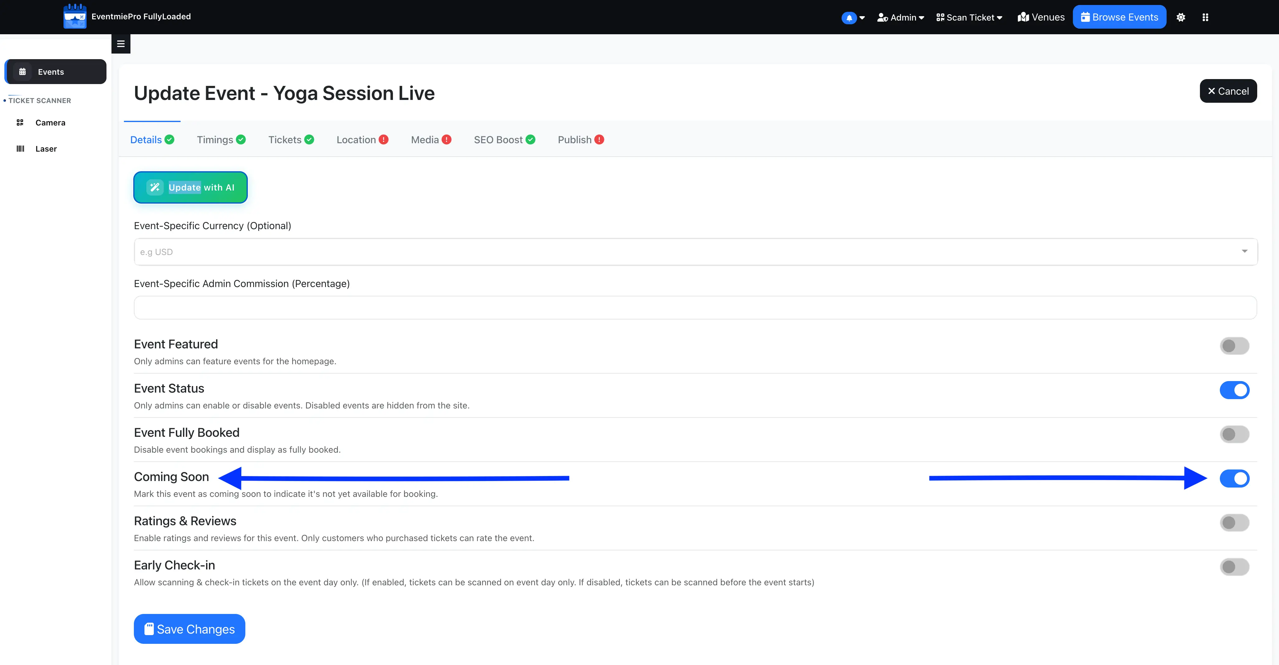Click the TICKET SCANNER section label

pos(40,100)
